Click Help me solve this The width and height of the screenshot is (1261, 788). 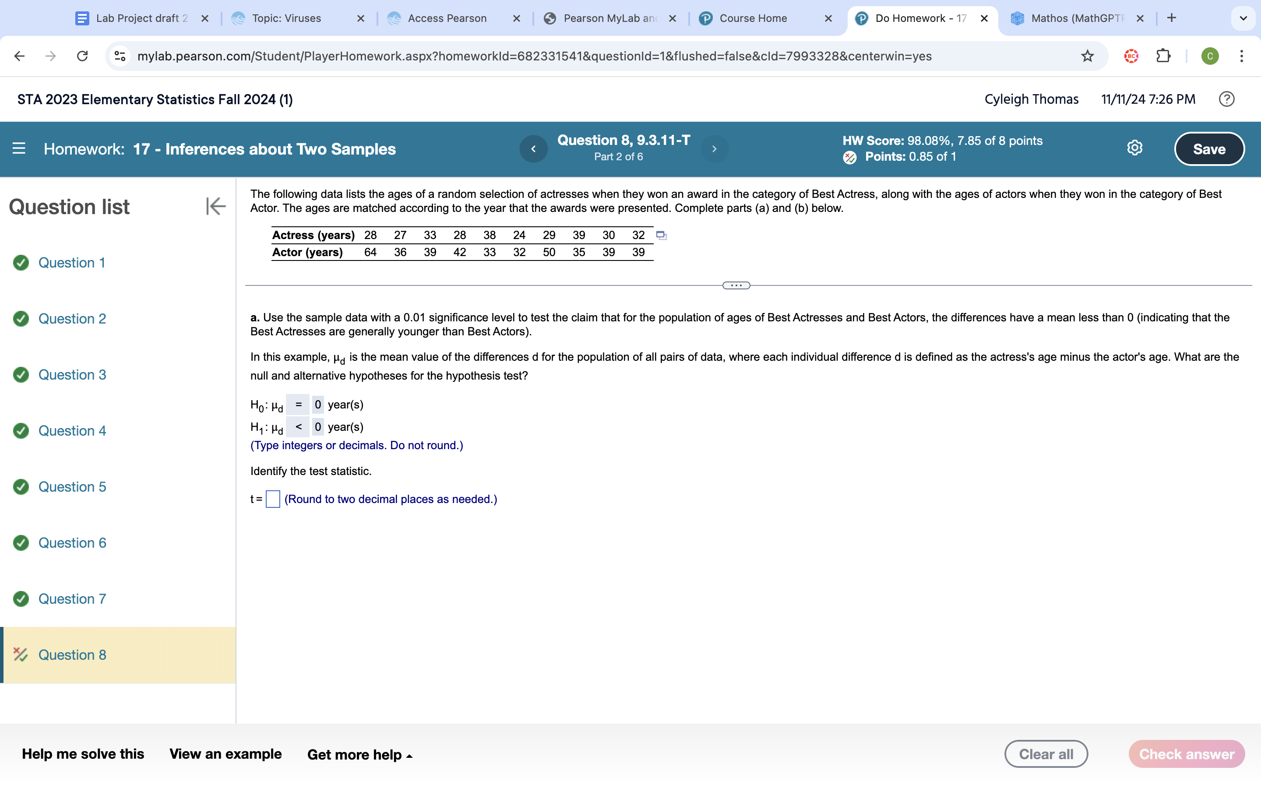(83, 753)
